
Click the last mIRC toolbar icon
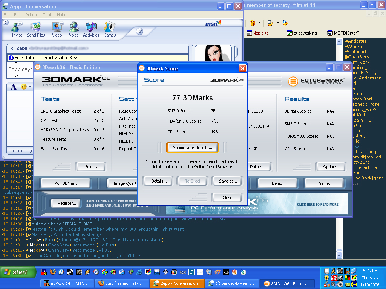click(285, 23)
